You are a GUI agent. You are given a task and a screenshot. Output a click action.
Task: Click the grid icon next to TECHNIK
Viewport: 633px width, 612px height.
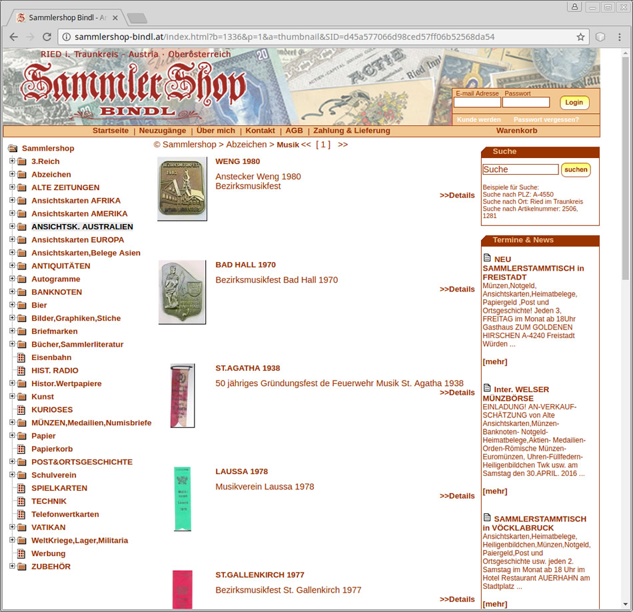[x=21, y=501]
